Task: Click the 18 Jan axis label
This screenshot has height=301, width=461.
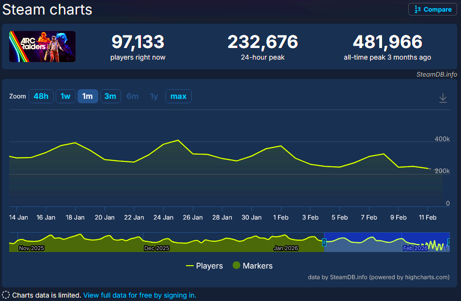Action: 75,218
